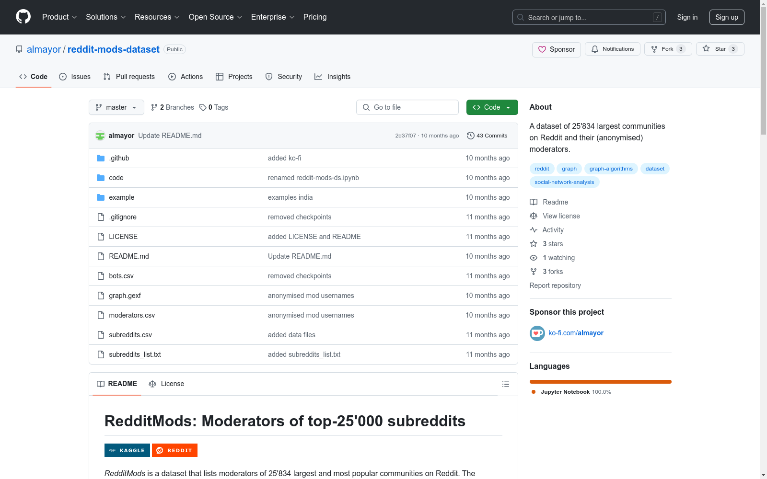
Task: Click the graph.gexf file icon
Action: [101, 296]
